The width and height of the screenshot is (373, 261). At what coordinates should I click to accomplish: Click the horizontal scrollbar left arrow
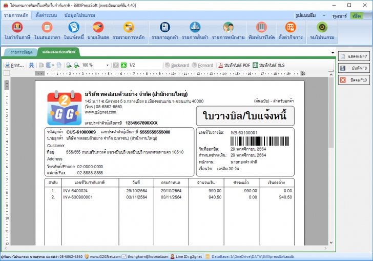[x=6, y=248]
